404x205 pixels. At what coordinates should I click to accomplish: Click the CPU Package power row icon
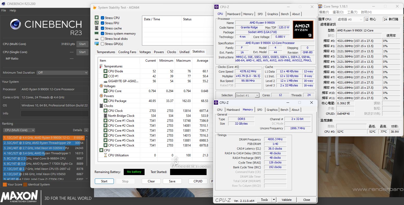(x=105, y=101)
